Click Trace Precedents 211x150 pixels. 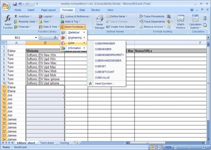[x=152, y=16]
